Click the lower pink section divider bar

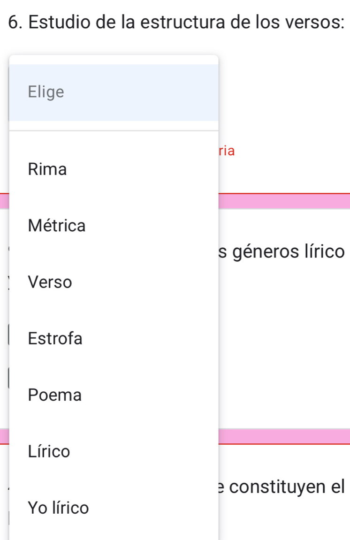284,436
